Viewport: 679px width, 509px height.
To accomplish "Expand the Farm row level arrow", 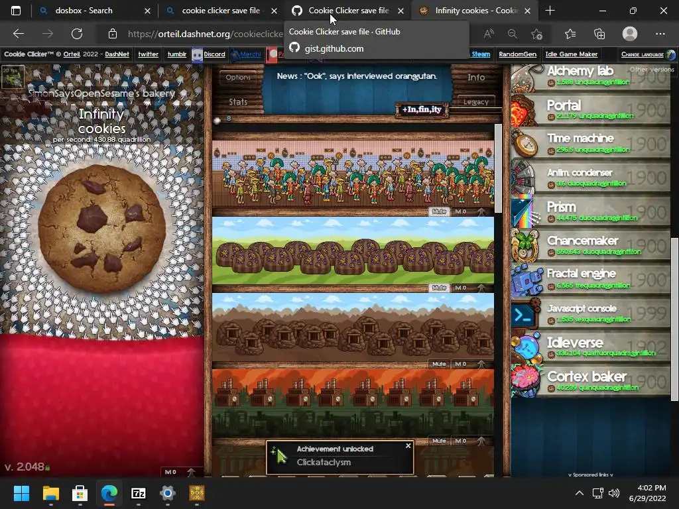I will click(481, 288).
